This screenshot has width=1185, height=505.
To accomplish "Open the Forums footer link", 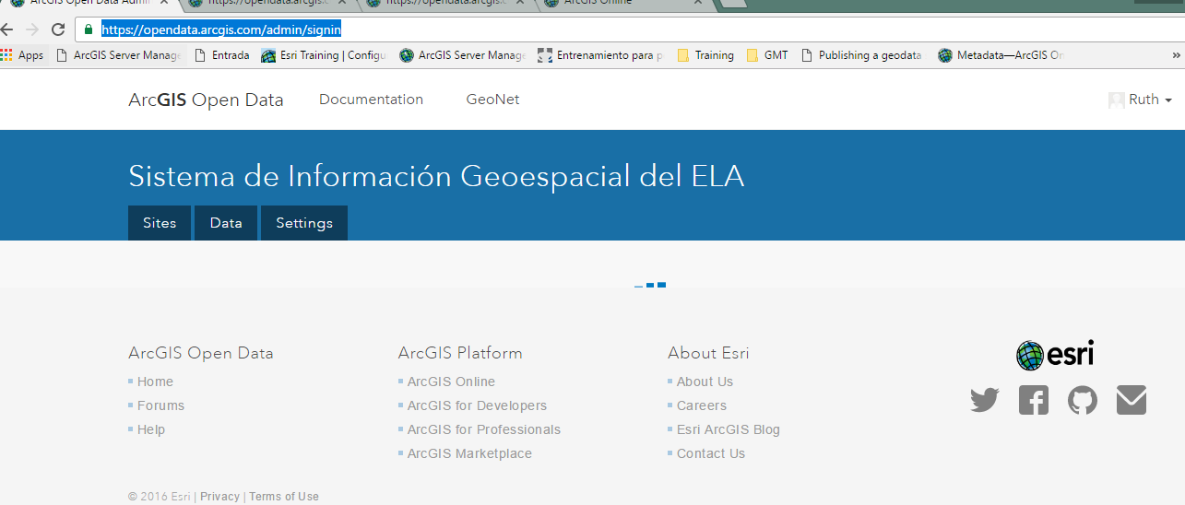I will [x=160, y=405].
